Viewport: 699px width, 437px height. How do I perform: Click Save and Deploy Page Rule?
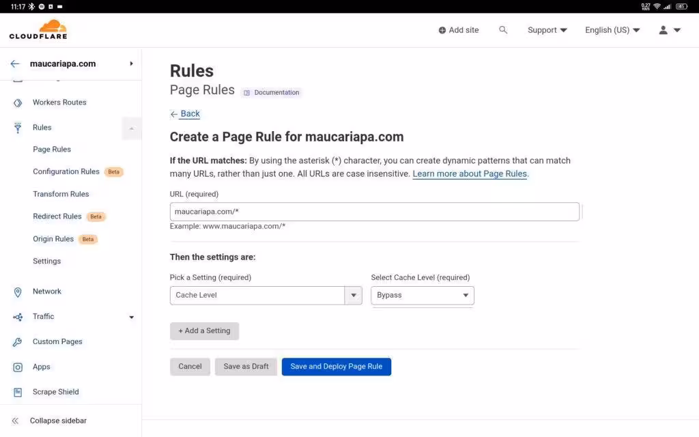tap(336, 367)
